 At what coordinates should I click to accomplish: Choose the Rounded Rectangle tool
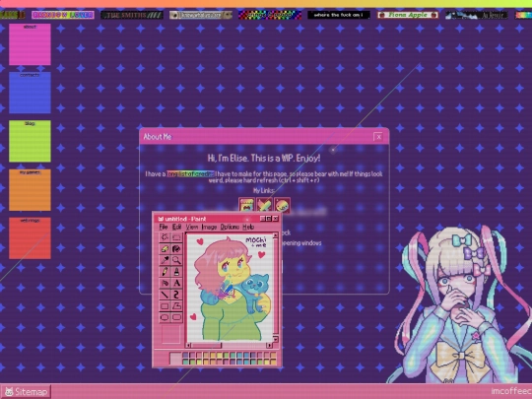pos(176,318)
